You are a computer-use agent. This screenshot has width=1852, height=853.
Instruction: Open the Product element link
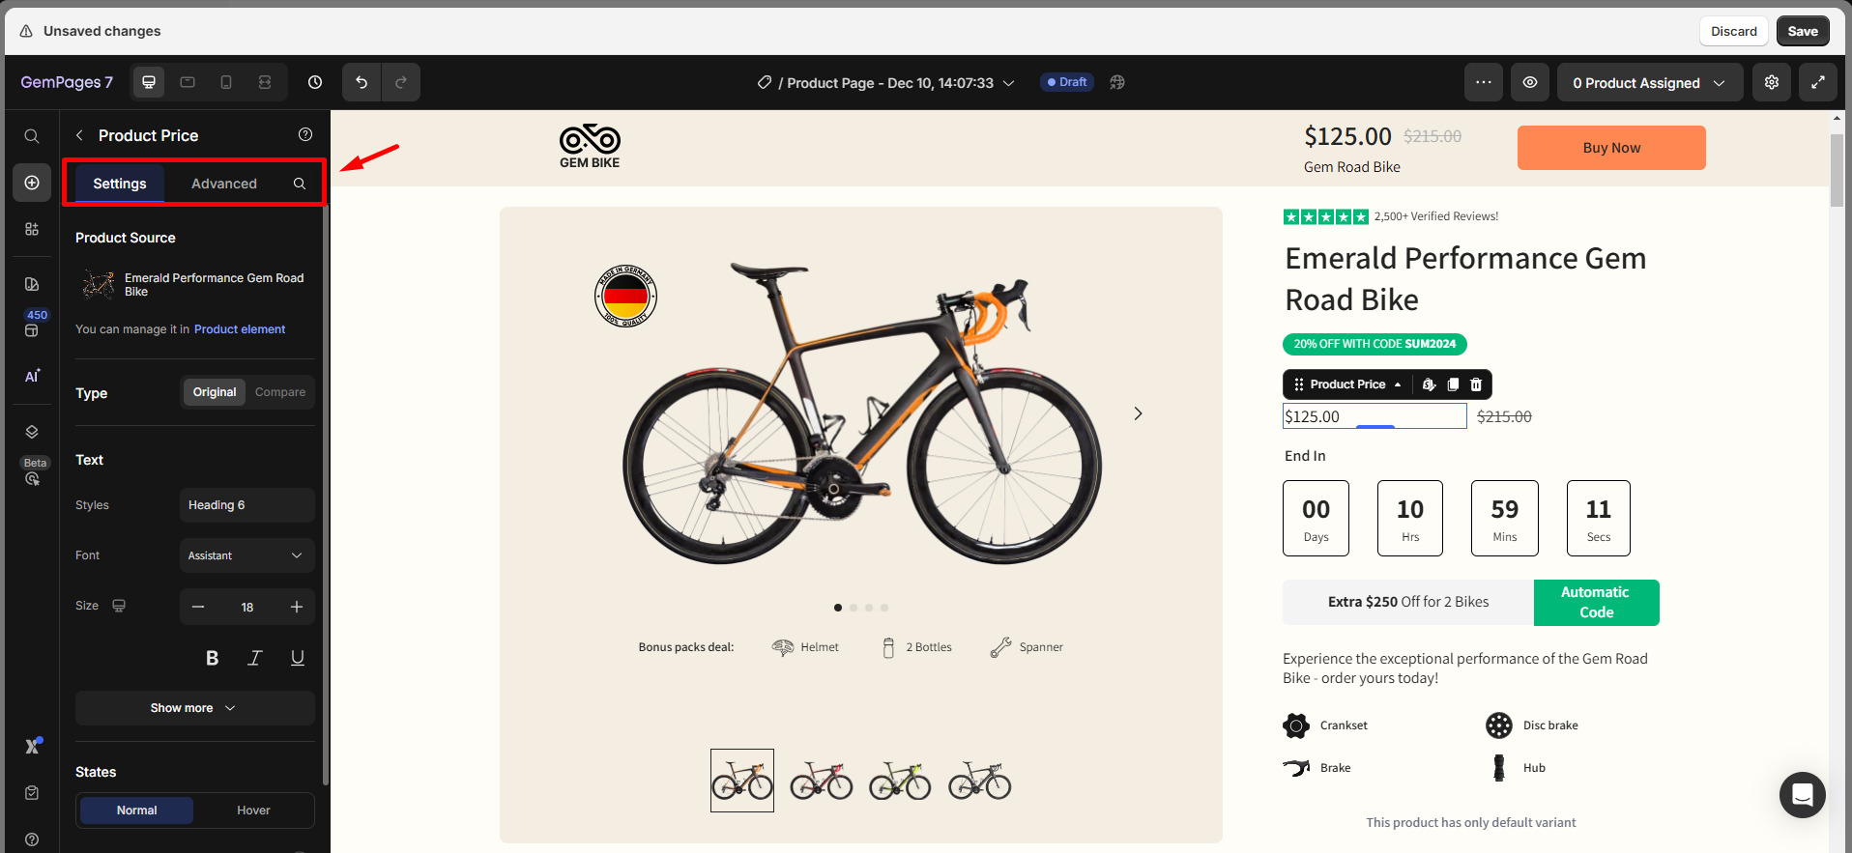click(239, 329)
